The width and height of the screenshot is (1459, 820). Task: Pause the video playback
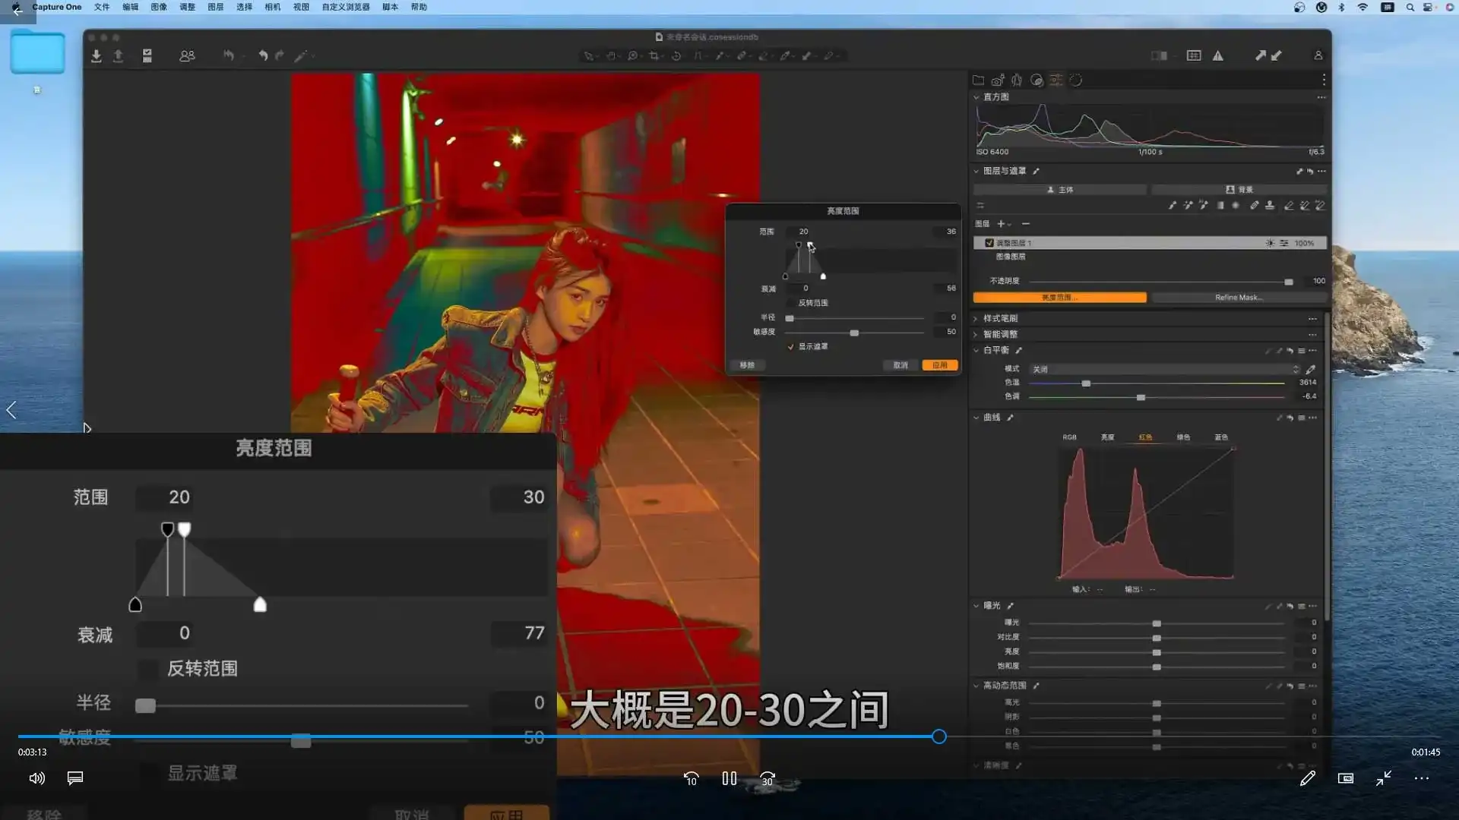pyautogui.click(x=729, y=778)
